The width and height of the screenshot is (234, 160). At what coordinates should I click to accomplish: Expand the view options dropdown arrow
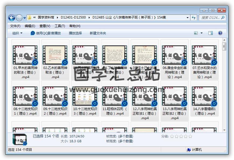[202, 33]
